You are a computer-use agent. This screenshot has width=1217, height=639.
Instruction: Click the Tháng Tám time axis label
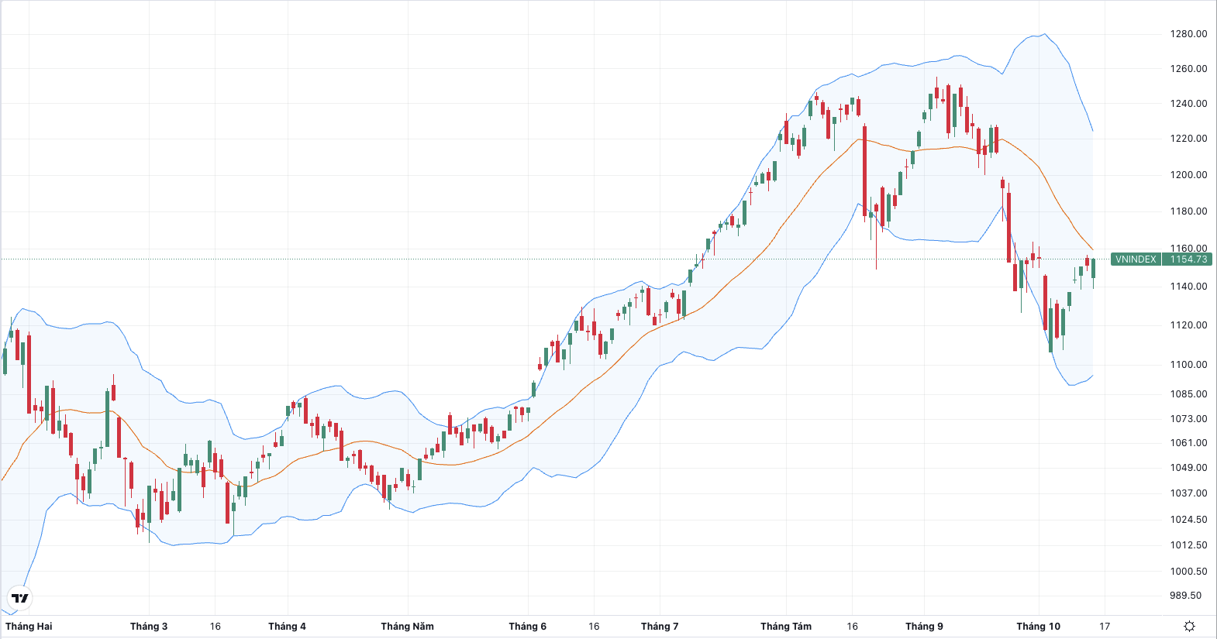pyautogui.click(x=786, y=627)
